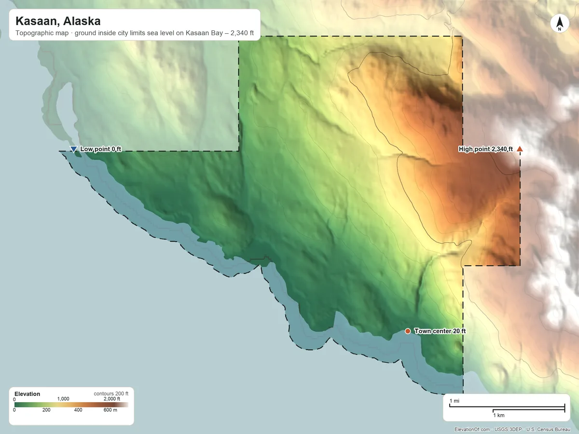This screenshot has width=579, height=434.
Task: Click the orange high point triangle marker
Action: coord(520,149)
